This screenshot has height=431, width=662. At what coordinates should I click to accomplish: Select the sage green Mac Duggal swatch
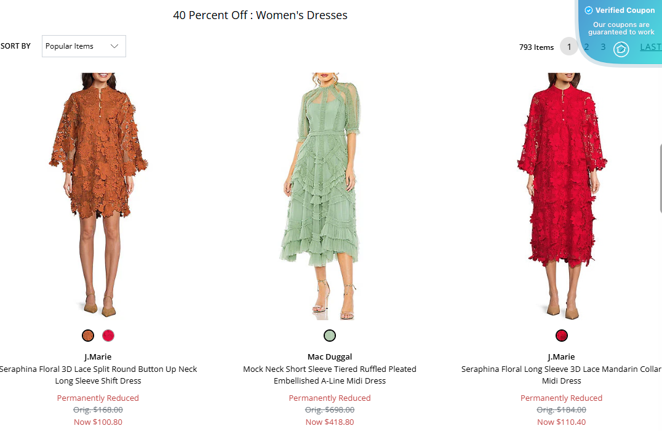click(x=330, y=336)
